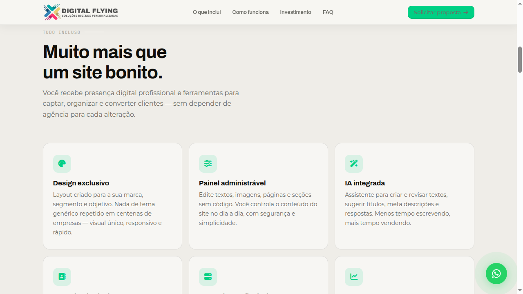Open WhatsApp chat floating button
This screenshot has height=294, width=523.
pos(496,274)
